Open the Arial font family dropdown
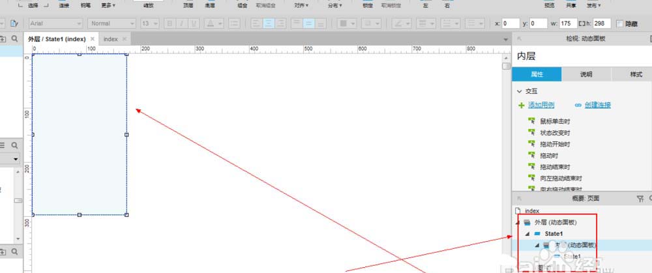The image size is (652, 273). (x=55, y=23)
